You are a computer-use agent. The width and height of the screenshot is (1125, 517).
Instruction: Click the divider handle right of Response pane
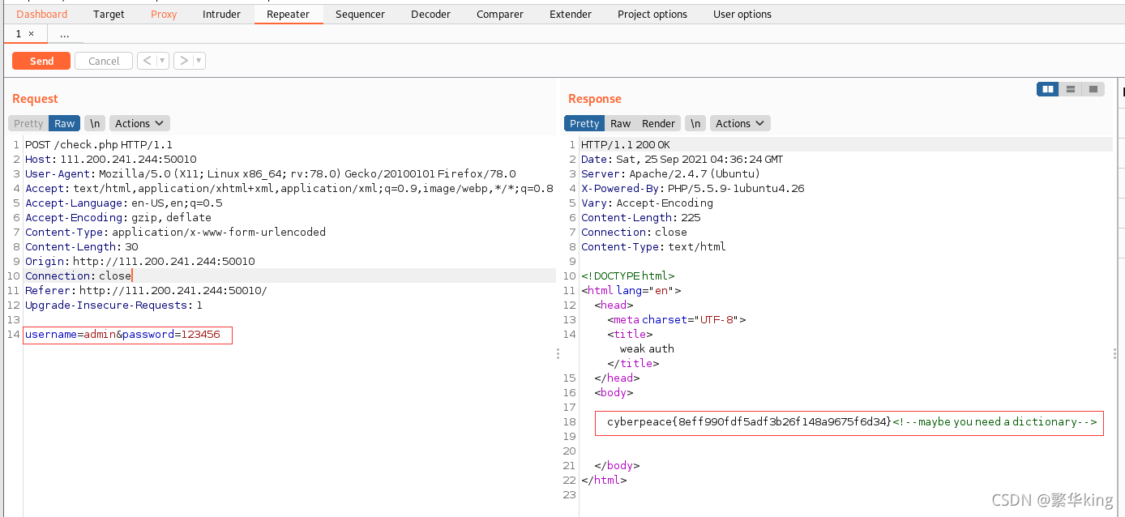coord(1114,354)
